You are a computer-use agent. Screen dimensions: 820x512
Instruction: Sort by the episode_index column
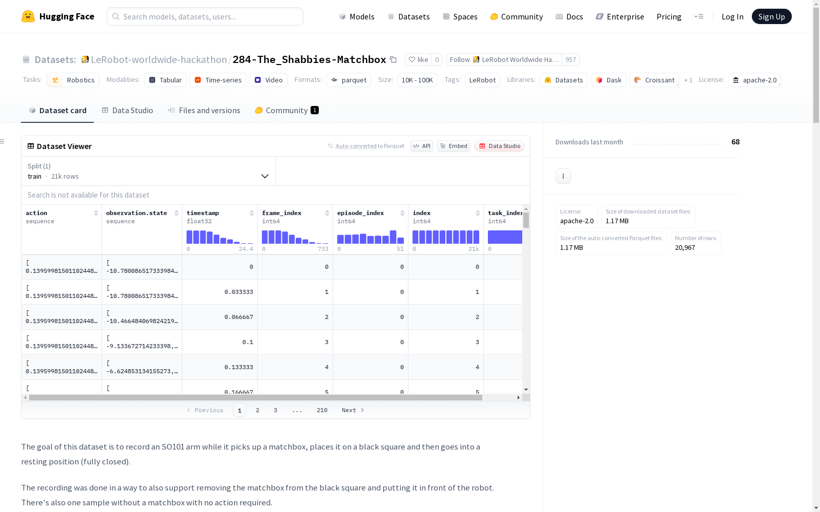pos(402,213)
